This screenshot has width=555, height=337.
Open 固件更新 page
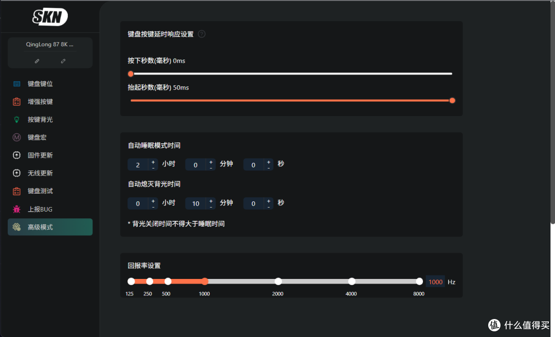(50, 155)
